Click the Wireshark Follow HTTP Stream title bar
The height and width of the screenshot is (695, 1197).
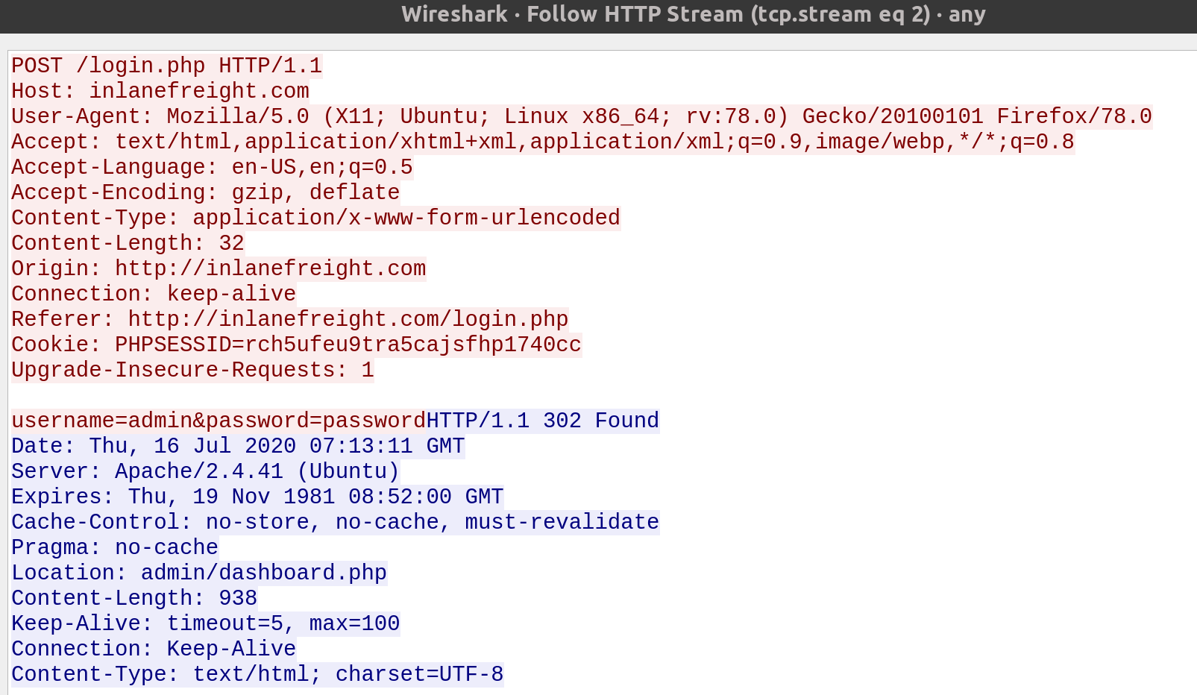click(693, 14)
